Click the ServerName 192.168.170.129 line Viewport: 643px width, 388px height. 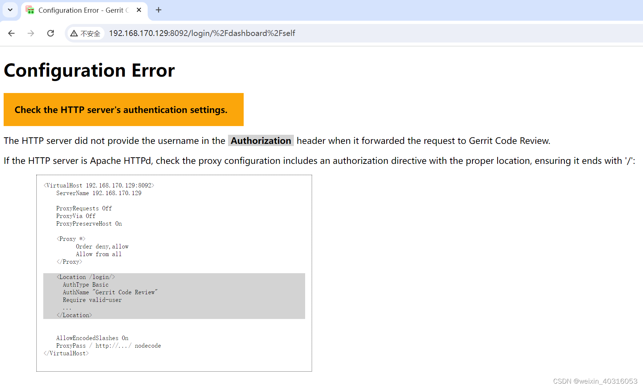[x=99, y=193]
